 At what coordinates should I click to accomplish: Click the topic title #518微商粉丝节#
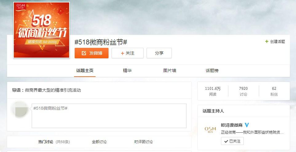(101, 42)
